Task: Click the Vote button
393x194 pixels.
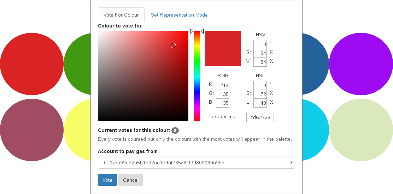Action: (x=107, y=180)
